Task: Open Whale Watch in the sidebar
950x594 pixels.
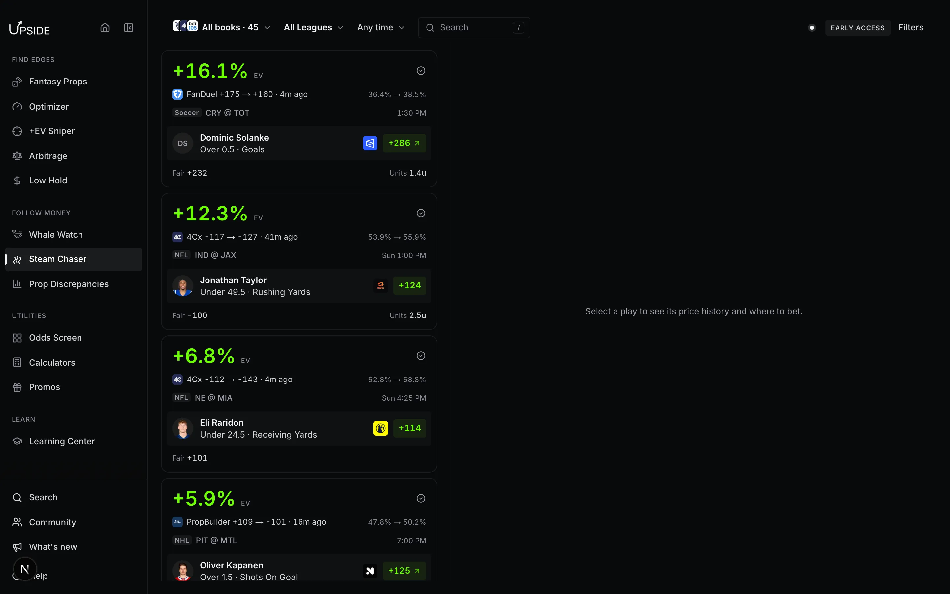Action: tap(74, 235)
